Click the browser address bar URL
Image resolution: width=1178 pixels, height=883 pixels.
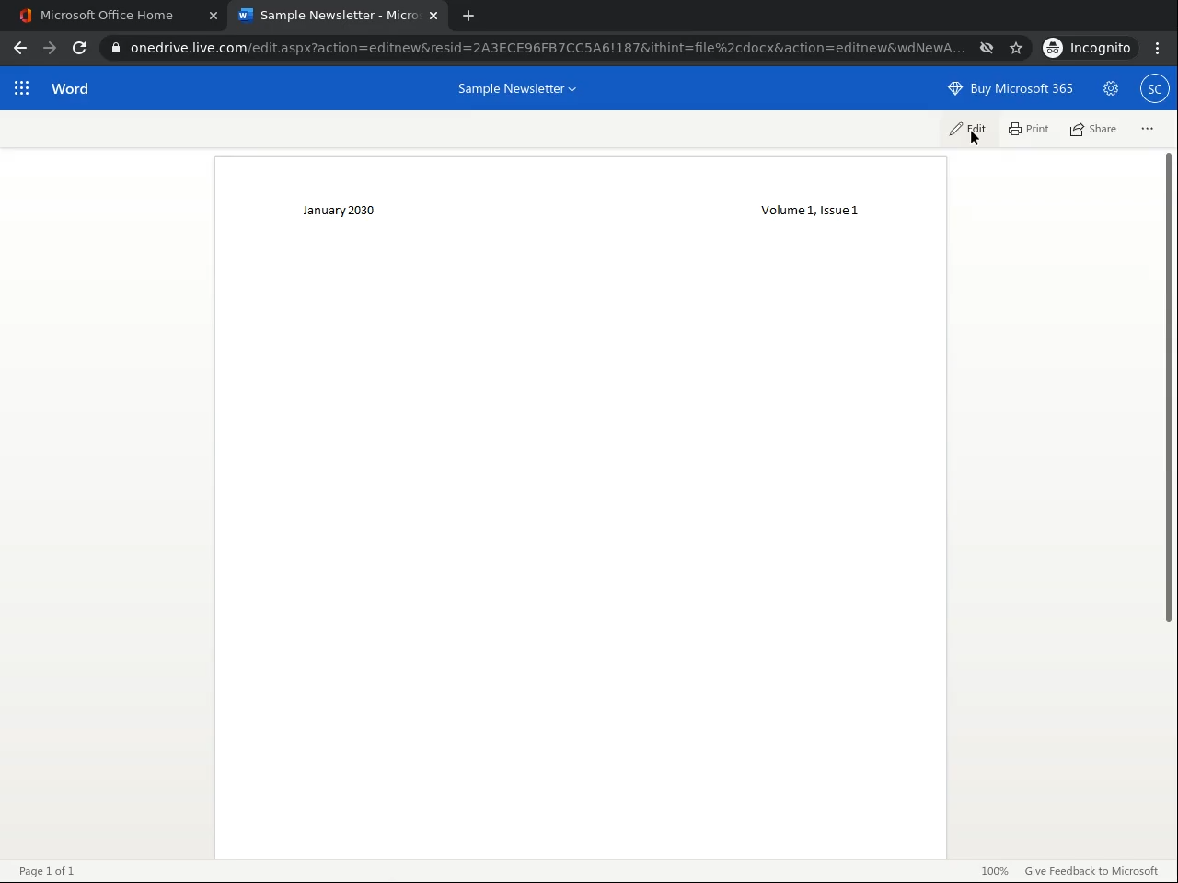tap(548, 48)
